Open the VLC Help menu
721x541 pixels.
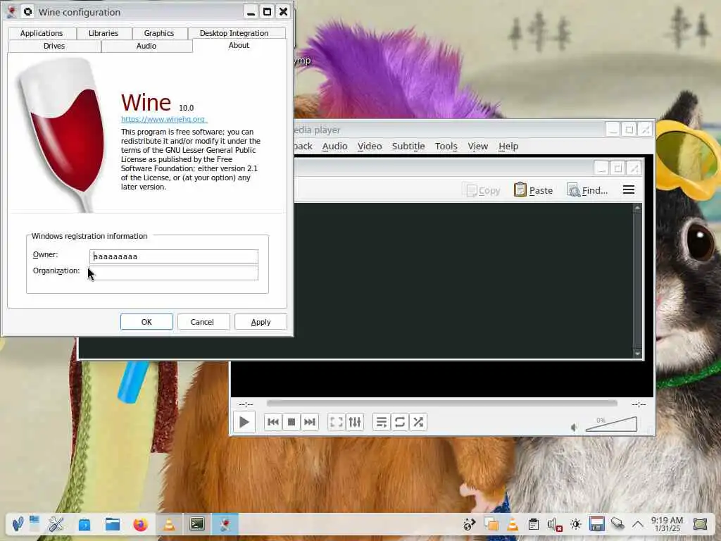click(508, 147)
